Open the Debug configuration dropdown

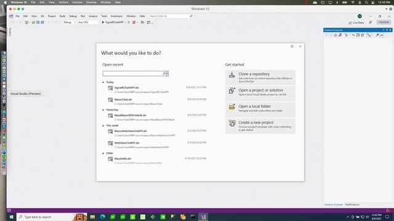(x=70, y=22)
